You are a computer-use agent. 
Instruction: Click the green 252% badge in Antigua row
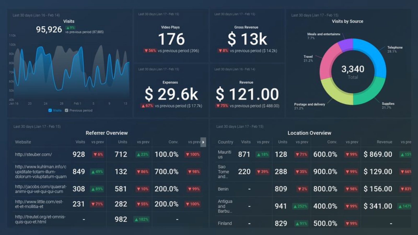[300, 206]
